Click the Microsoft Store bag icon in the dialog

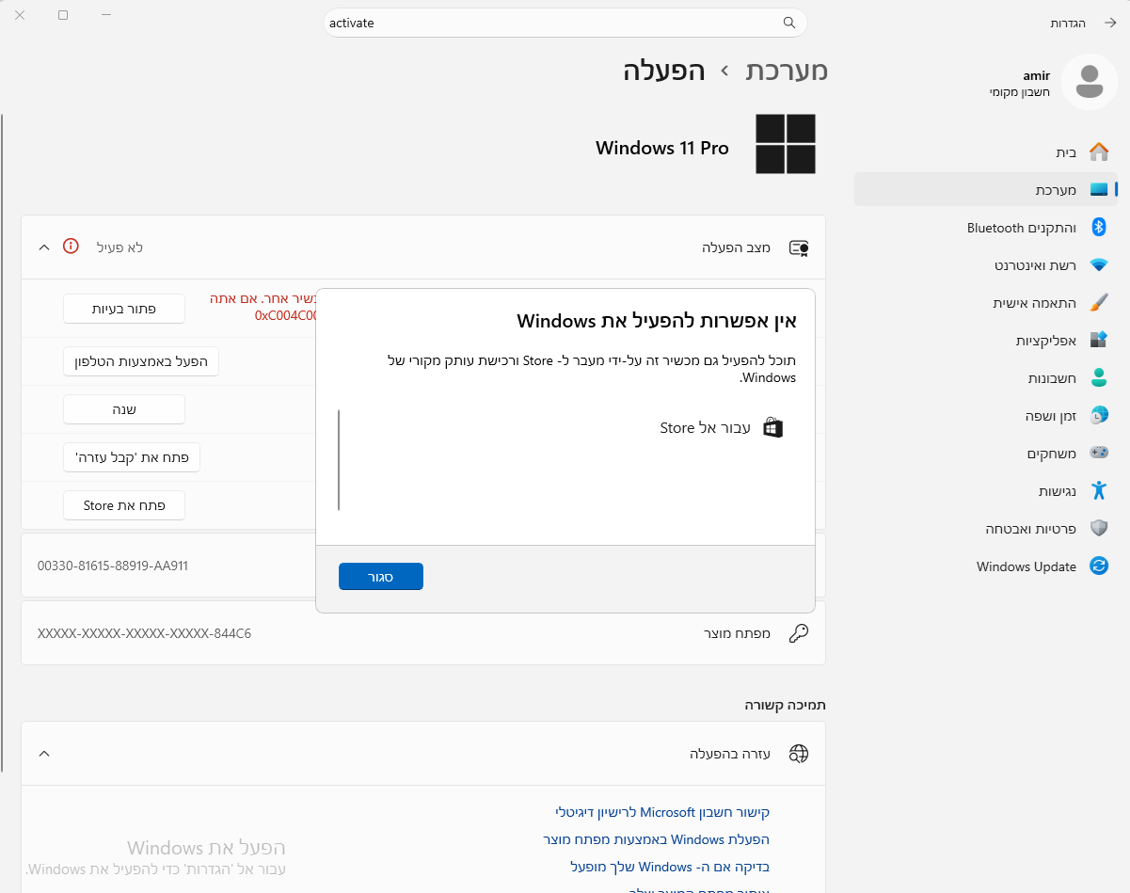772,428
